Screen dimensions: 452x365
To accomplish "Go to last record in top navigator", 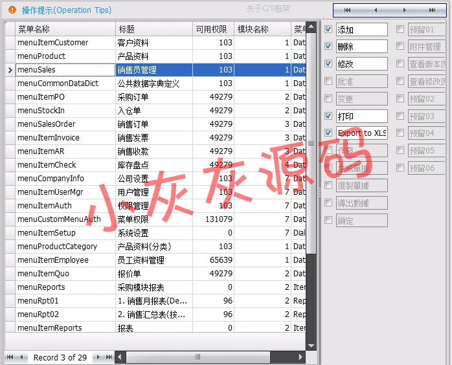I will pyautogui.click(x=432, y=10).
